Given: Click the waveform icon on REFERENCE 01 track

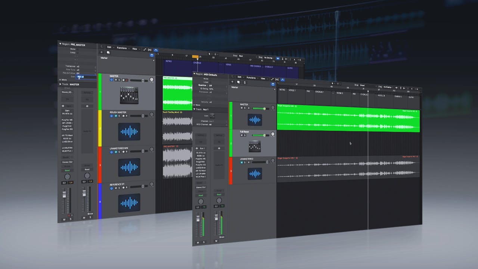Looking at the screenshot, I should (129, 202).
